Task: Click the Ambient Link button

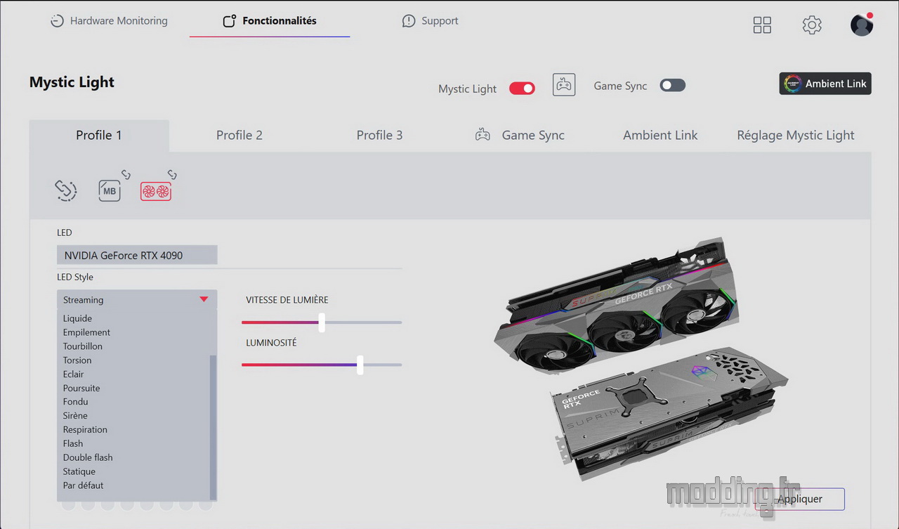Action: (x=825, y=84)
